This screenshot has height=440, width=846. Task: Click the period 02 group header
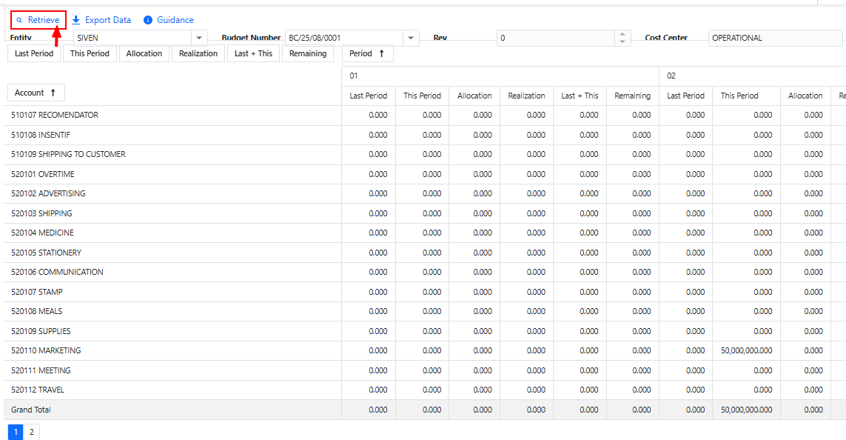(753, 76)
